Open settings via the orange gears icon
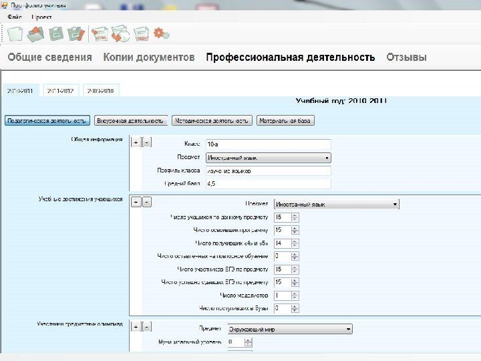Viewport: 481px width, 361px height. point(161,33)
